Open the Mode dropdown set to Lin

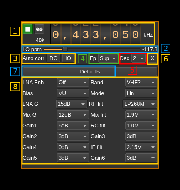pyautogui.click(x=141, y=93)
